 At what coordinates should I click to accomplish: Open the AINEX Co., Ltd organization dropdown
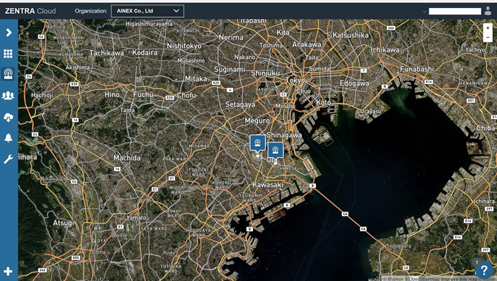pyautogui.click(x=147, y=11)
